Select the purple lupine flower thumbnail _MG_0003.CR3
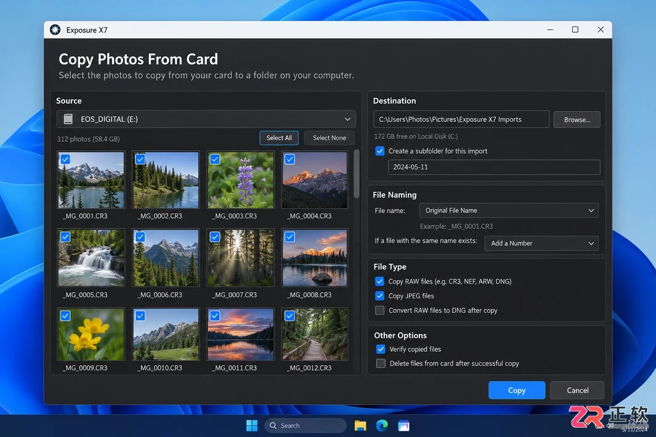The height and width of the screenshot is (437, 656). 241,180
